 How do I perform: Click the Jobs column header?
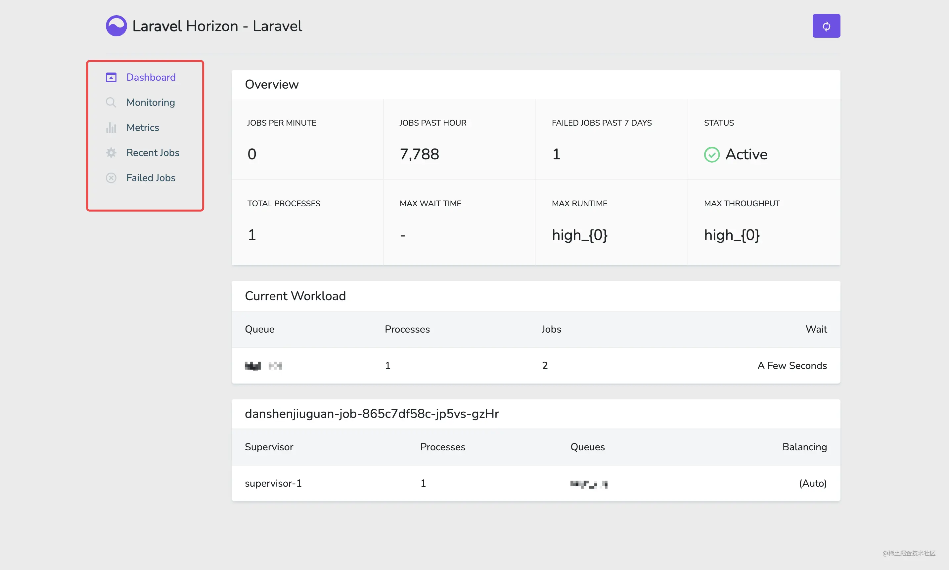(x=551, y=329)
